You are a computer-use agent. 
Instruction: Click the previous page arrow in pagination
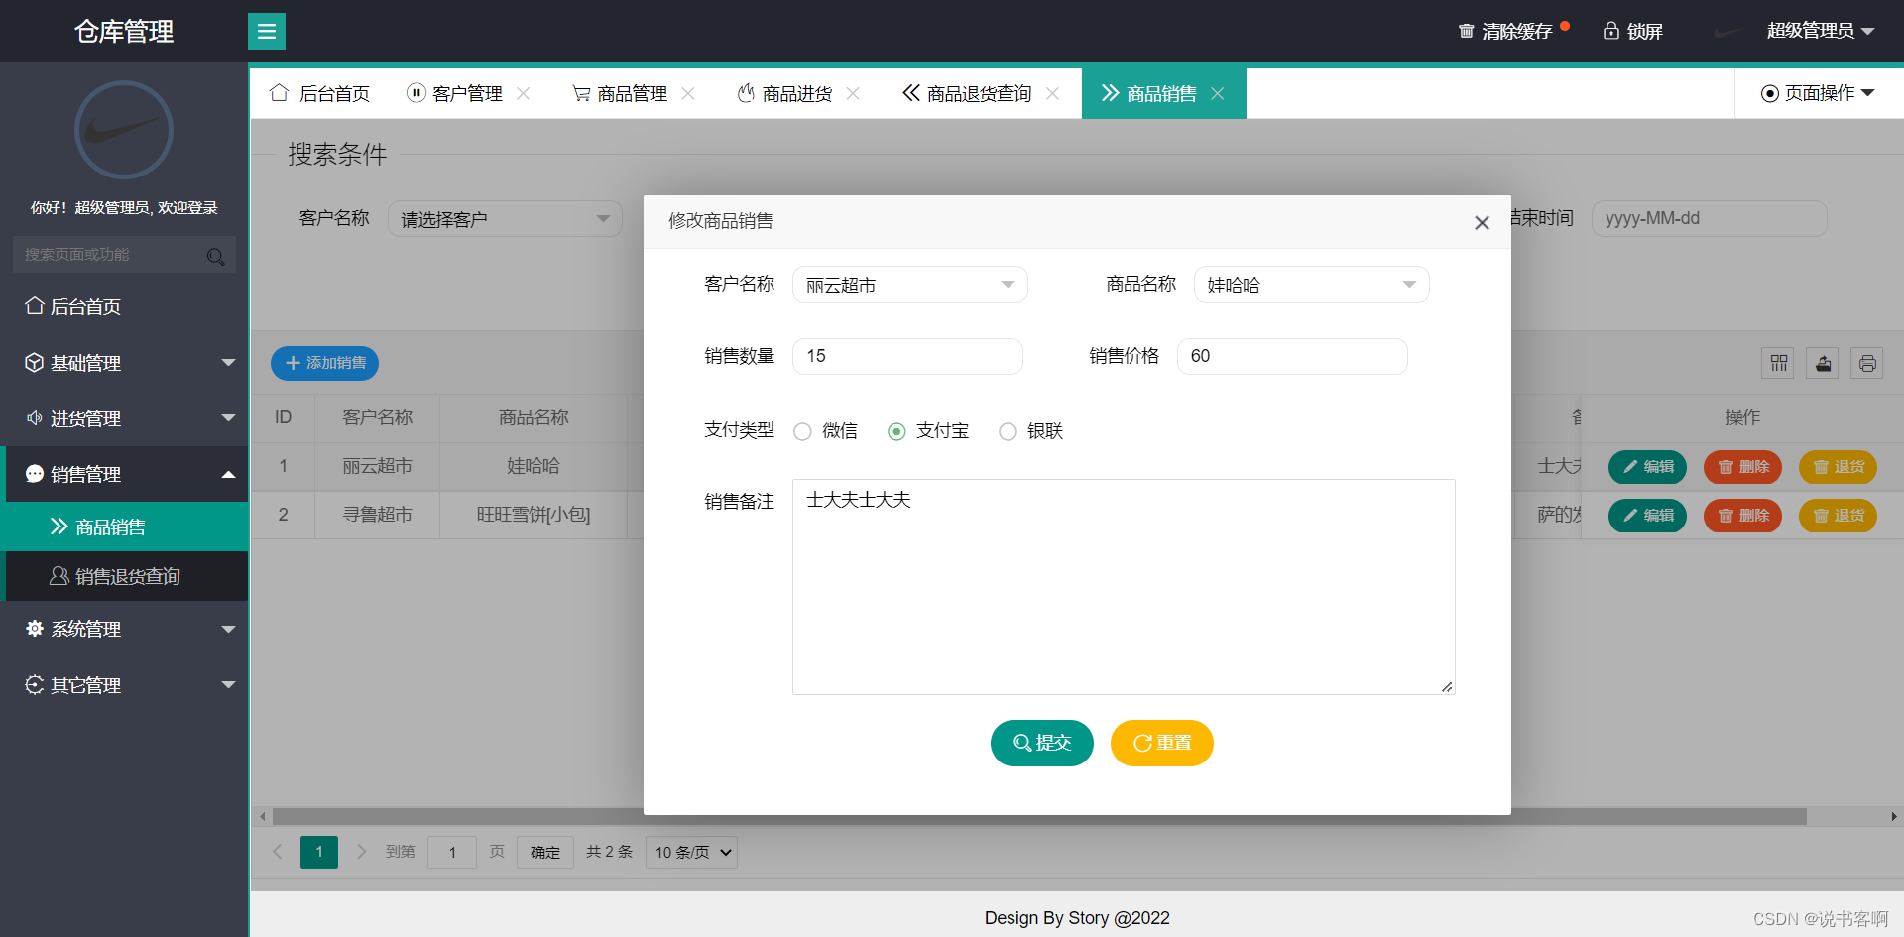coord(278,852)
